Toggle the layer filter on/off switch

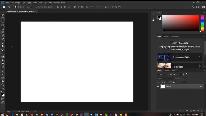click(x=187, y=74)
